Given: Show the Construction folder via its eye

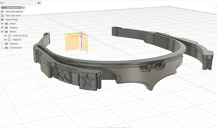Looking at the screenshot, I should (x=2, y=48).
